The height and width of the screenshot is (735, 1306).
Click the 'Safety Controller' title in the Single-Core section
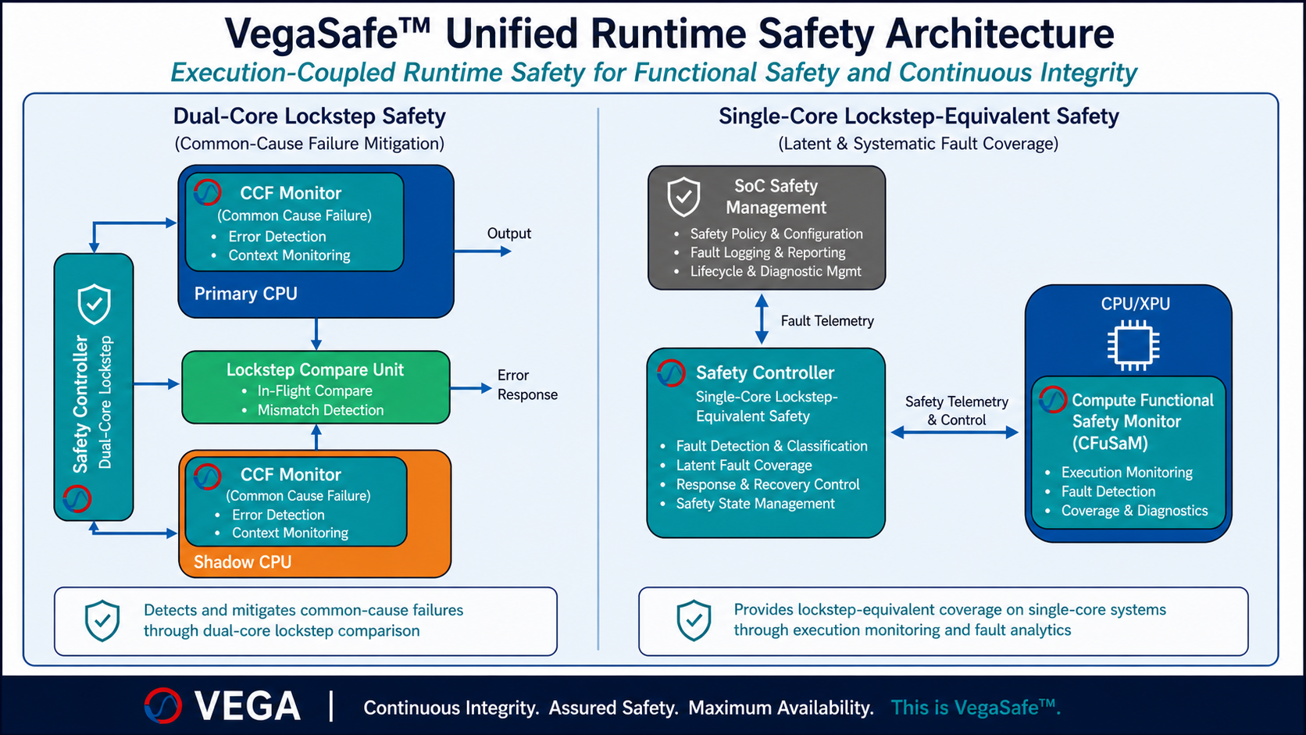(765, 373)
